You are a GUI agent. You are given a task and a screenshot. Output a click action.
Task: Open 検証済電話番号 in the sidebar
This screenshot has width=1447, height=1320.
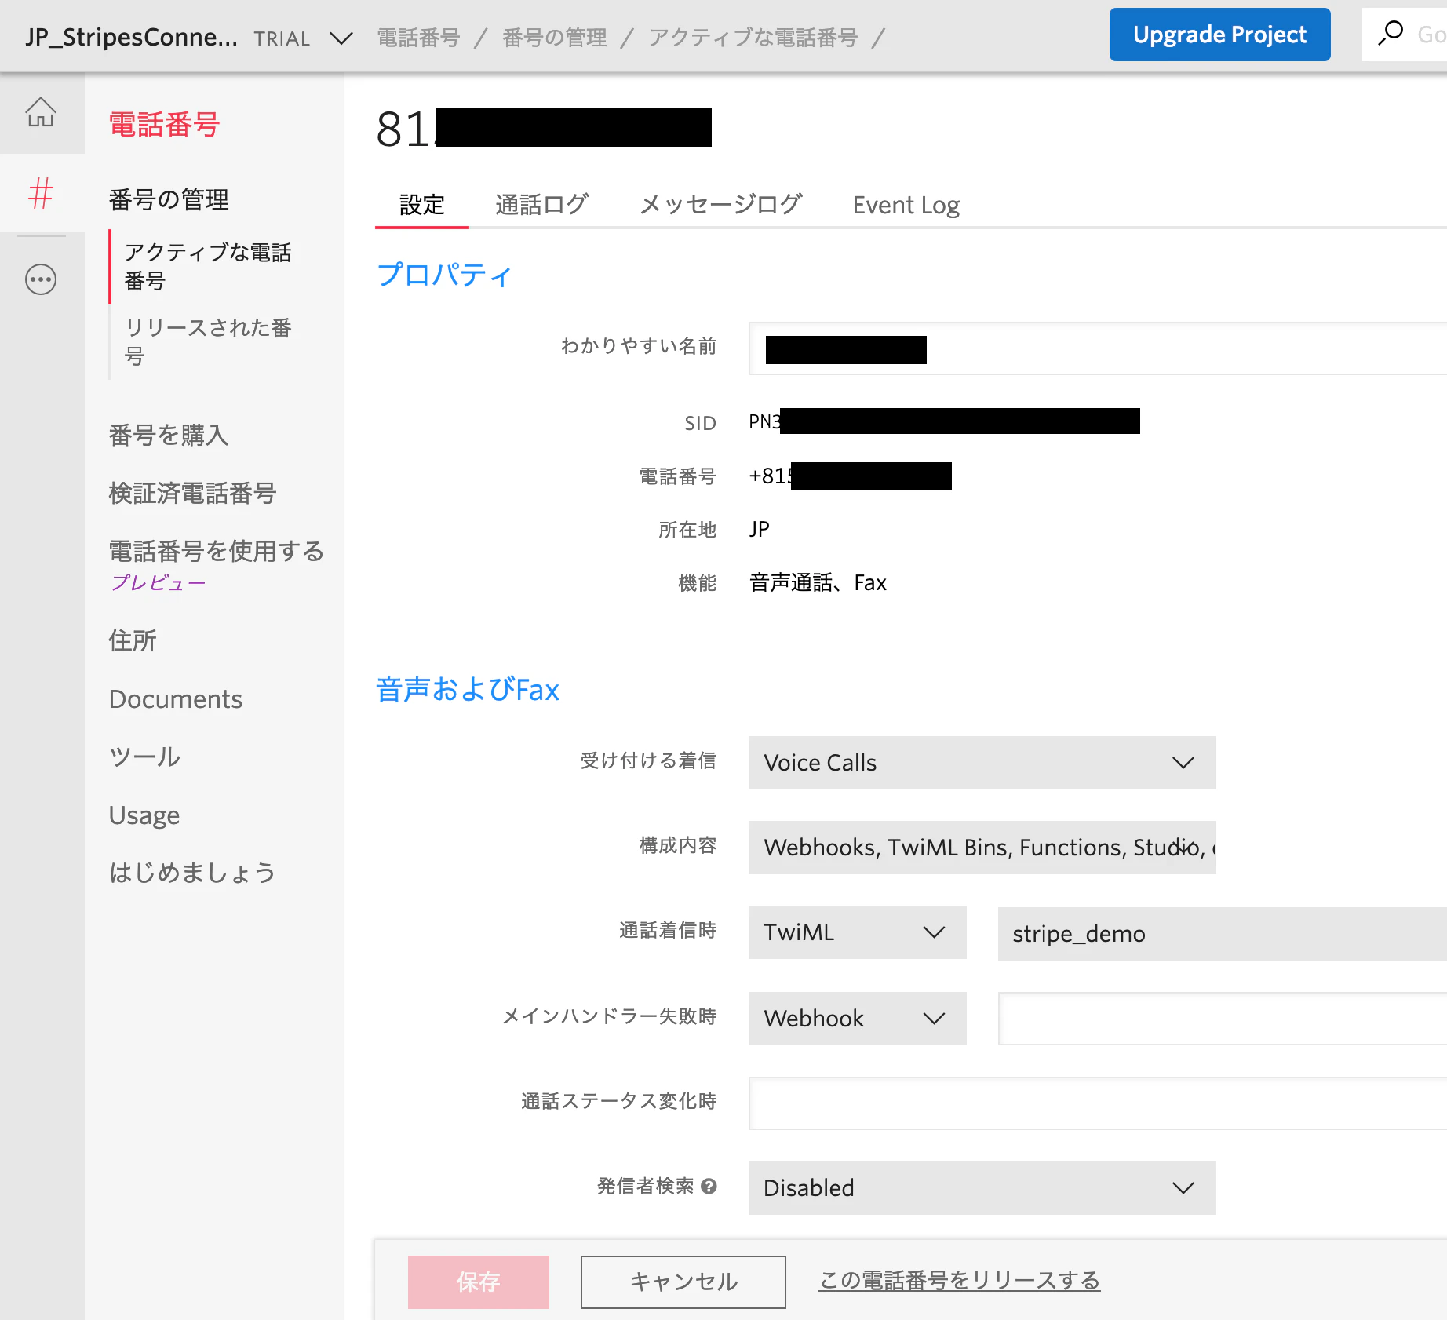(192, 494)
